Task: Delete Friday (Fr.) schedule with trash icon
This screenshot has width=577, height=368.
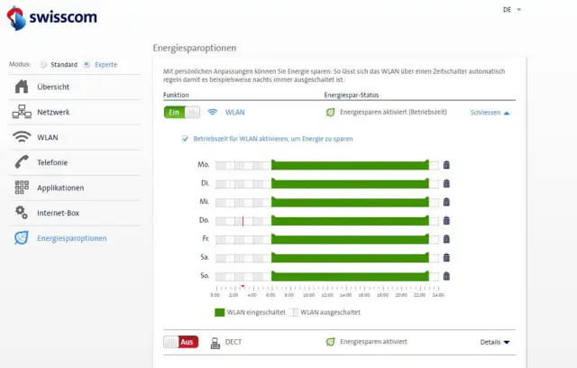Action: pyautogui.click(x=446, y=239)
